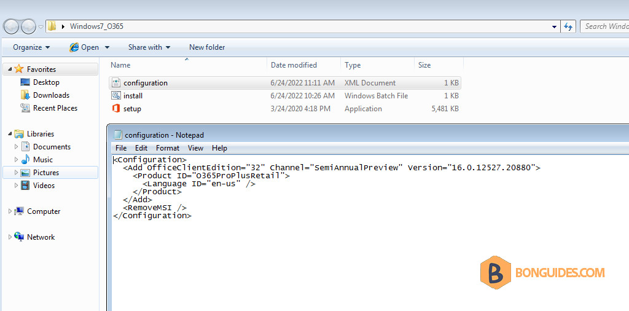
Task: Open Notepad's File menu
Action: tap(121, 148)
